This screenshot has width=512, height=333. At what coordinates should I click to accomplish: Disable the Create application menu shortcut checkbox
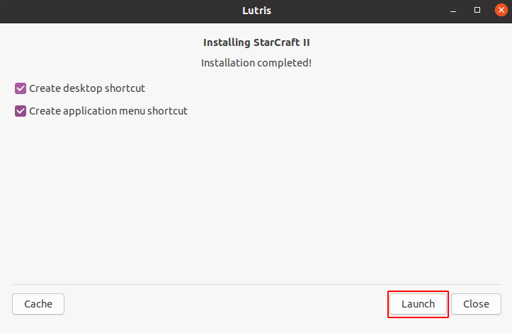coord(21,111)
